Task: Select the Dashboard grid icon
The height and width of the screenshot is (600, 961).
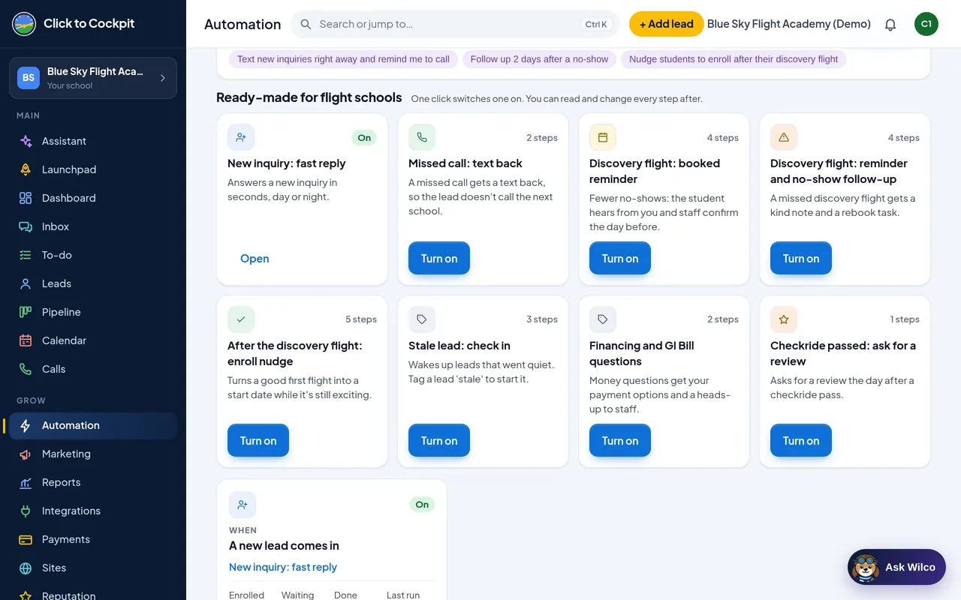Action: [26, 198]
